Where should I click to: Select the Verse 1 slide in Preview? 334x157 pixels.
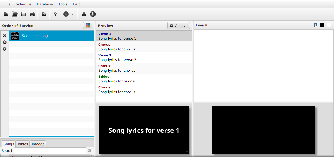(144, 36)
